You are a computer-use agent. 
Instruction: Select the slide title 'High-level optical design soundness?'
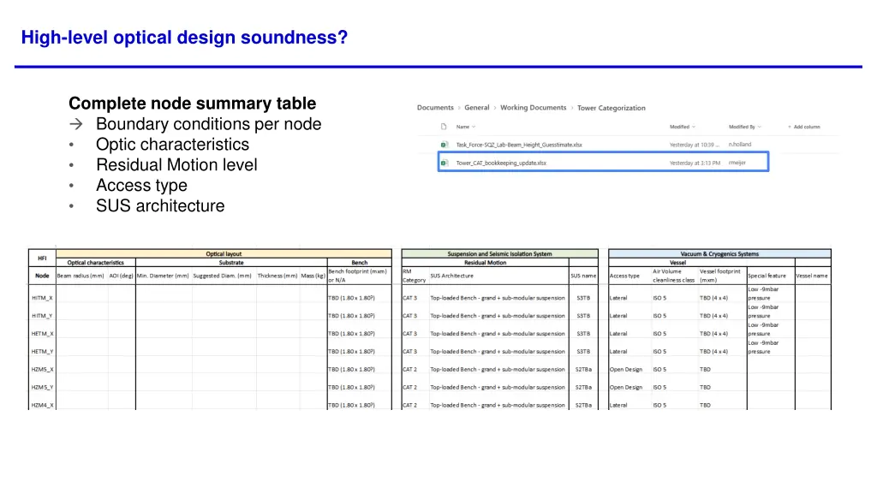(185, 38)
